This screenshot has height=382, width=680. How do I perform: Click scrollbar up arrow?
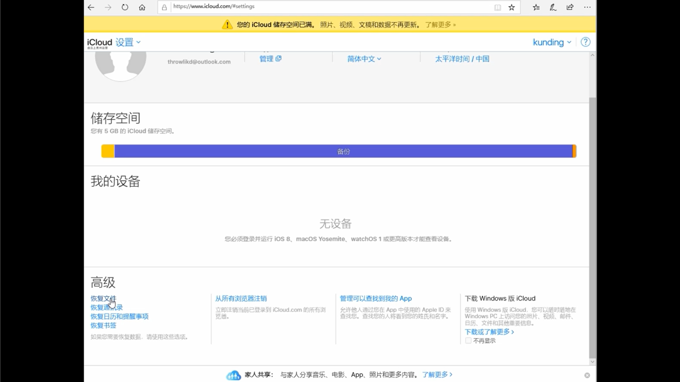[x=592, y=55]
